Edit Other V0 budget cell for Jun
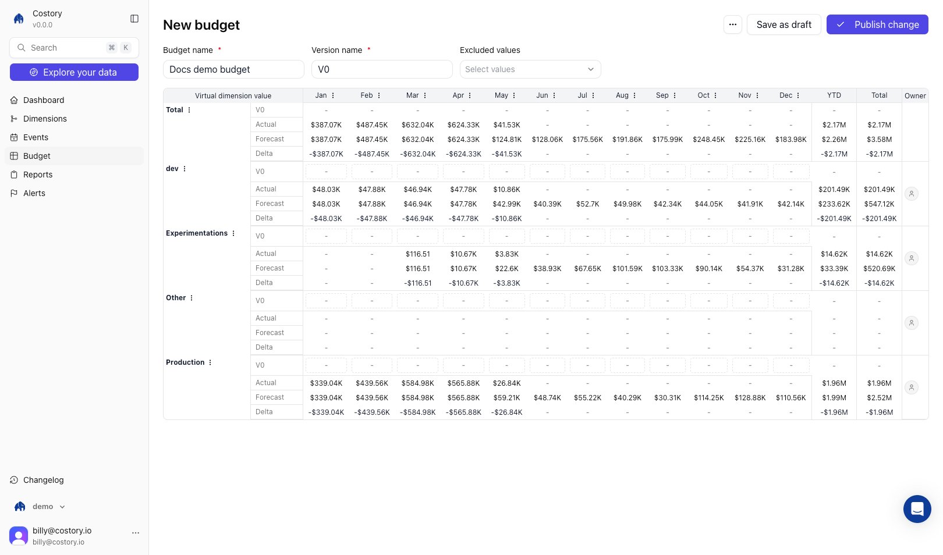This screenshot has width=943, height=555. tap(547, 301)
